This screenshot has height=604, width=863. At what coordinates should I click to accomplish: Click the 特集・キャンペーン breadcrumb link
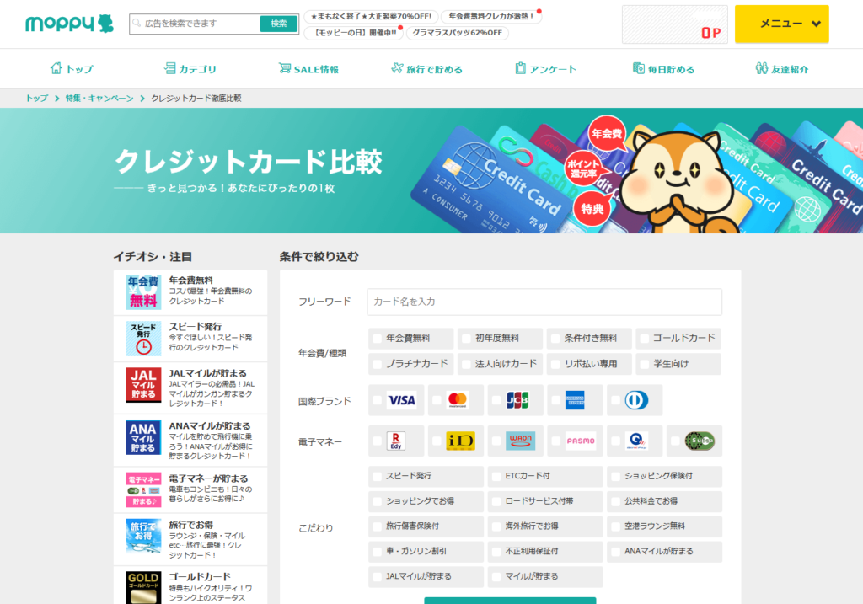pos(99,99)
